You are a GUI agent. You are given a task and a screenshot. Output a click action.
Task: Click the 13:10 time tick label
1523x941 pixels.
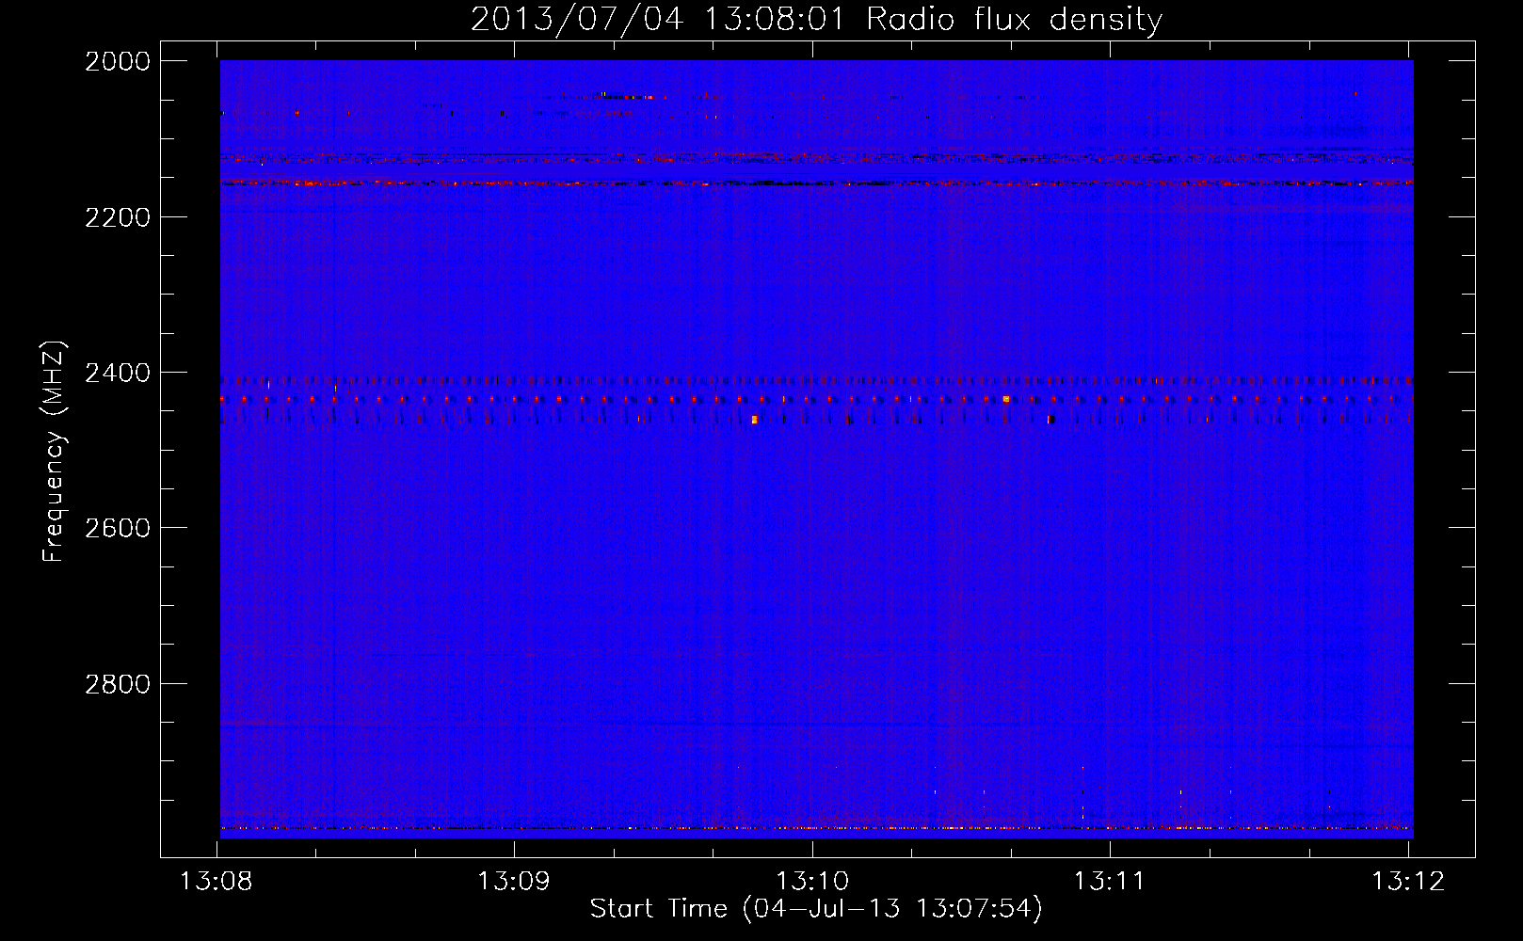pos(811,882)
